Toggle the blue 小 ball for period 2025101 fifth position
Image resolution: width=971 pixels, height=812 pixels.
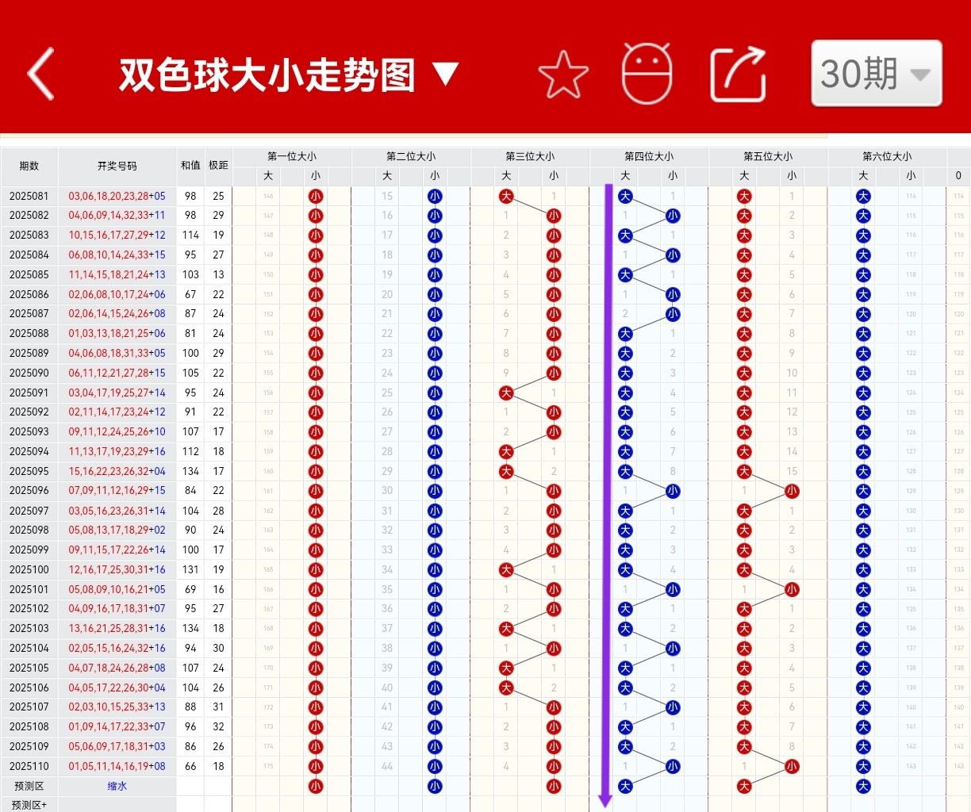tap(792, 589)
